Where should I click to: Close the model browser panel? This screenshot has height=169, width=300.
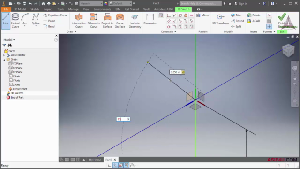(56, 36)
